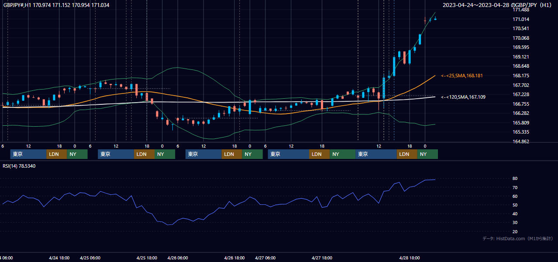Click the 4/26 06:00 date label
The height and width of the screenshot is (262, 558).
178,258
